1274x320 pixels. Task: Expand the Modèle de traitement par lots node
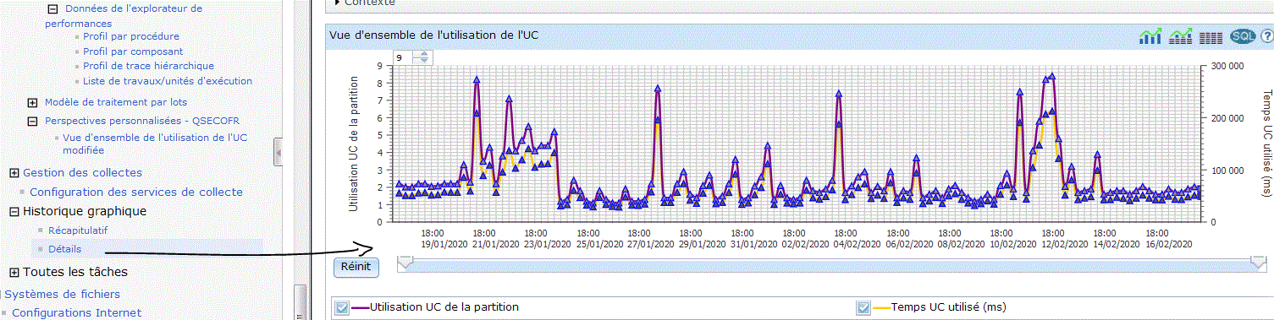[33, 102]
